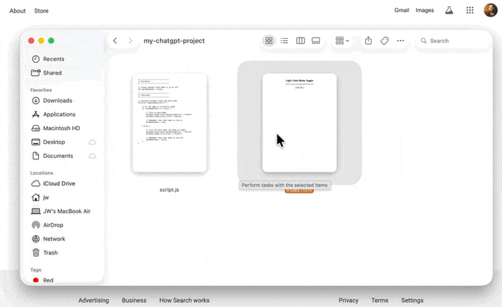Click the Network globe icon
The image size is (502, 307).
point(35,239)
